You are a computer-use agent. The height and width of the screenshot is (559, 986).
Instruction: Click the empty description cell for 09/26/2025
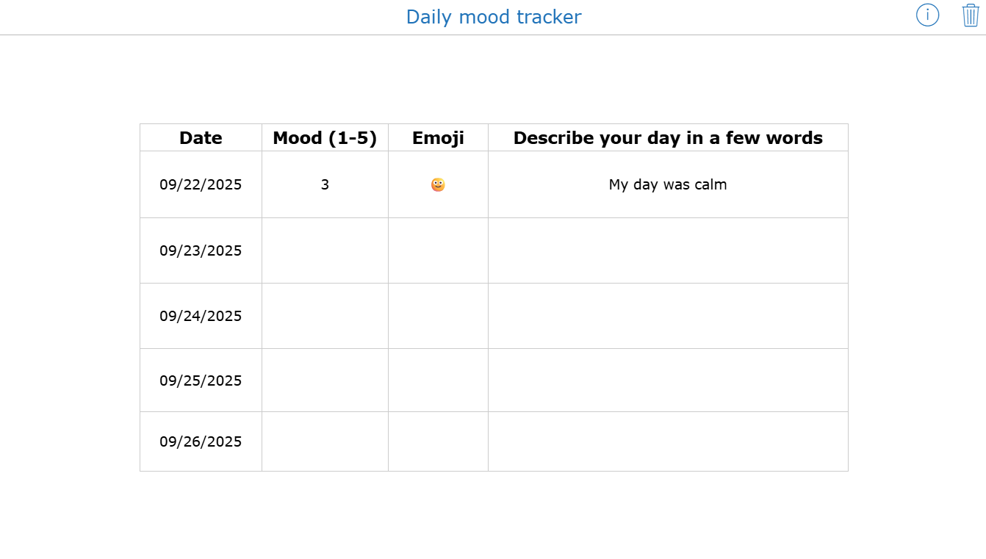(667, 441)
